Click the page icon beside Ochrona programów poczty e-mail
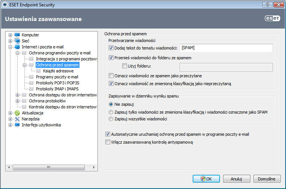286x189 pixels. point(24,53)
